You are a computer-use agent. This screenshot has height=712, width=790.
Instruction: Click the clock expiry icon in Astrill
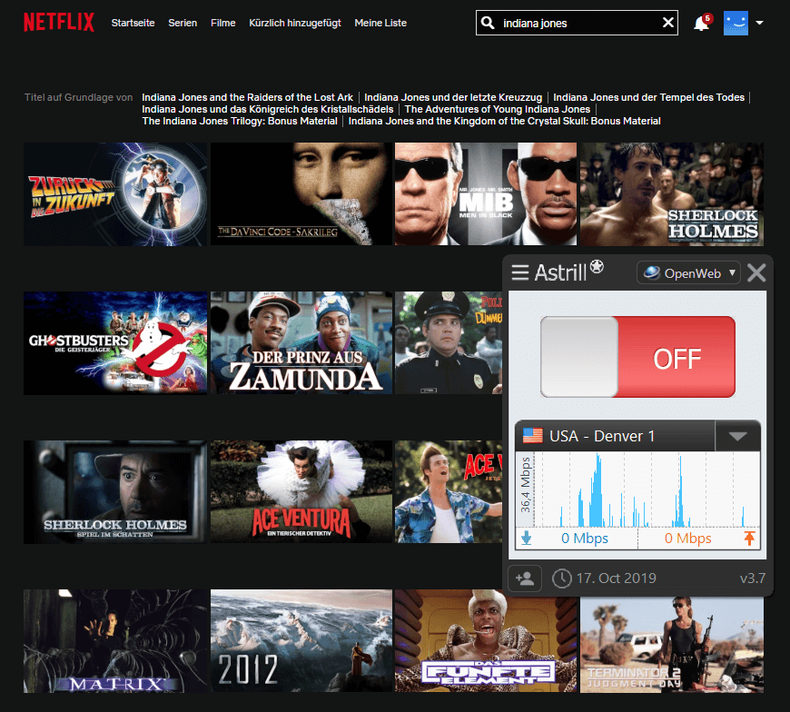pyautogui.click(x=562, y=578)
